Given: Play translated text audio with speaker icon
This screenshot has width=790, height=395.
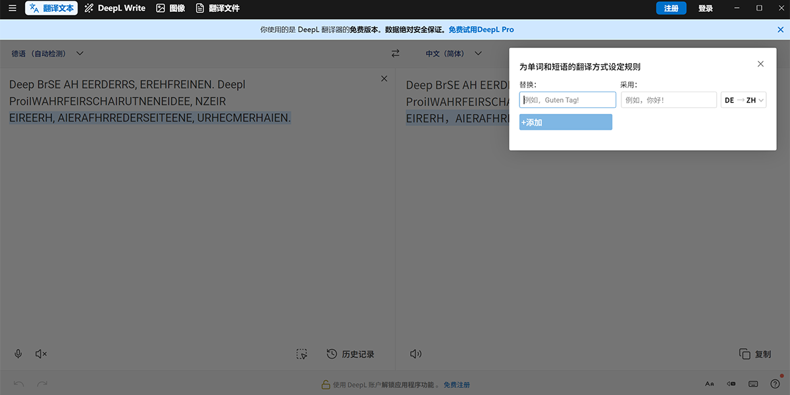Looking at the screenshot, I should 415,354.
